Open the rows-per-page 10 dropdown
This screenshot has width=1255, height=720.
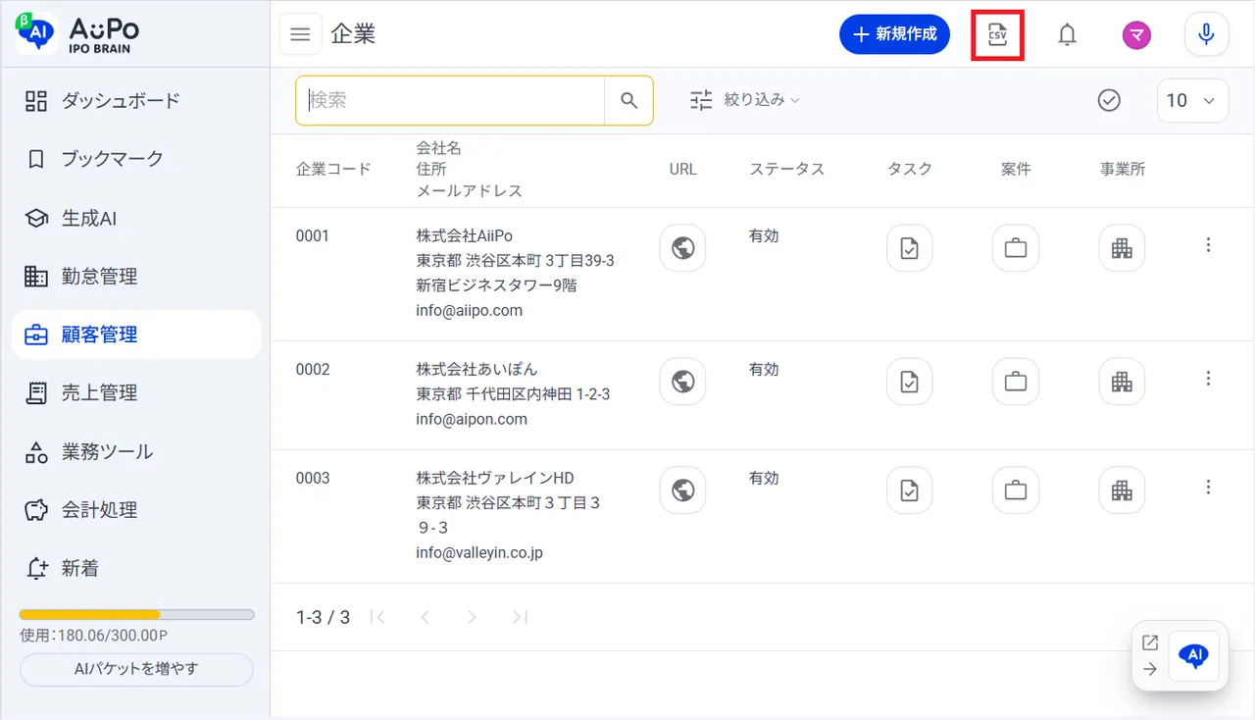pyautogui.click(x=1192, y=100)
